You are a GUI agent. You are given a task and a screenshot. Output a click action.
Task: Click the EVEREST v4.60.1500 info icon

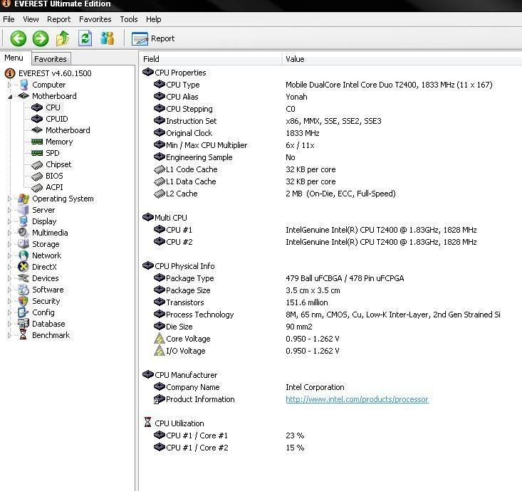point(10,73)
